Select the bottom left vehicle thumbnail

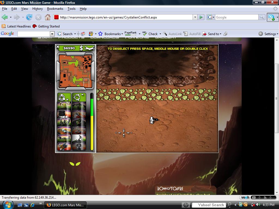click(x=64, y=146)
